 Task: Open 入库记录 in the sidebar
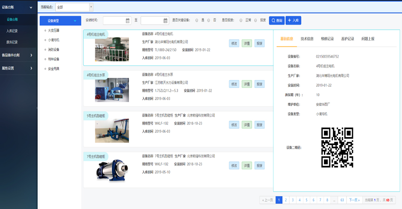tap(12, 31)
